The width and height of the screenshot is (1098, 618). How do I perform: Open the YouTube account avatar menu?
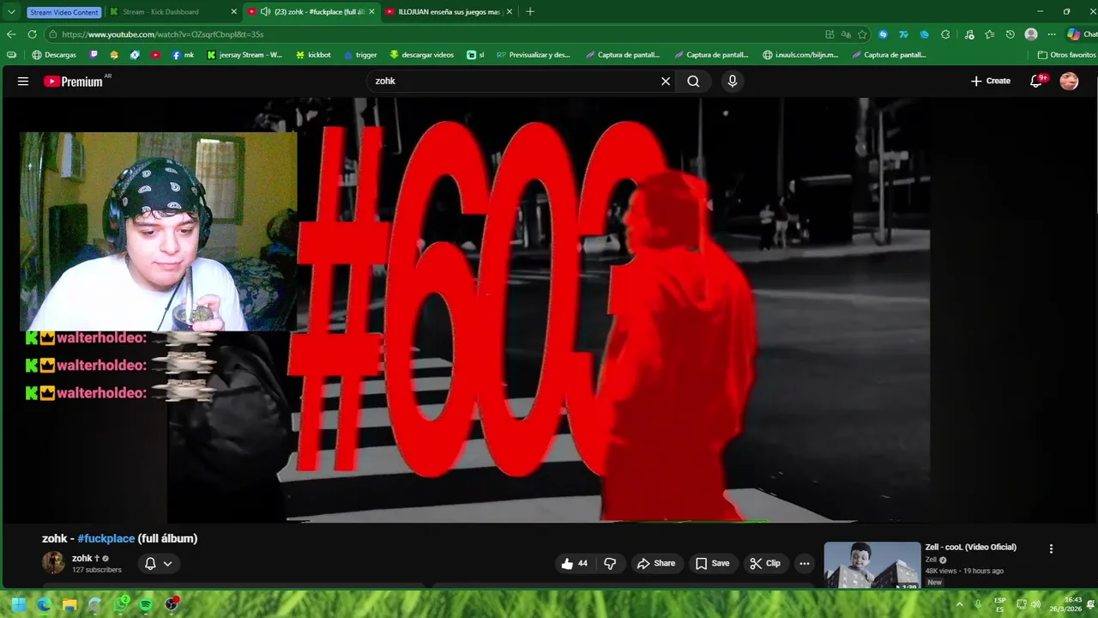coord(1069,81)
